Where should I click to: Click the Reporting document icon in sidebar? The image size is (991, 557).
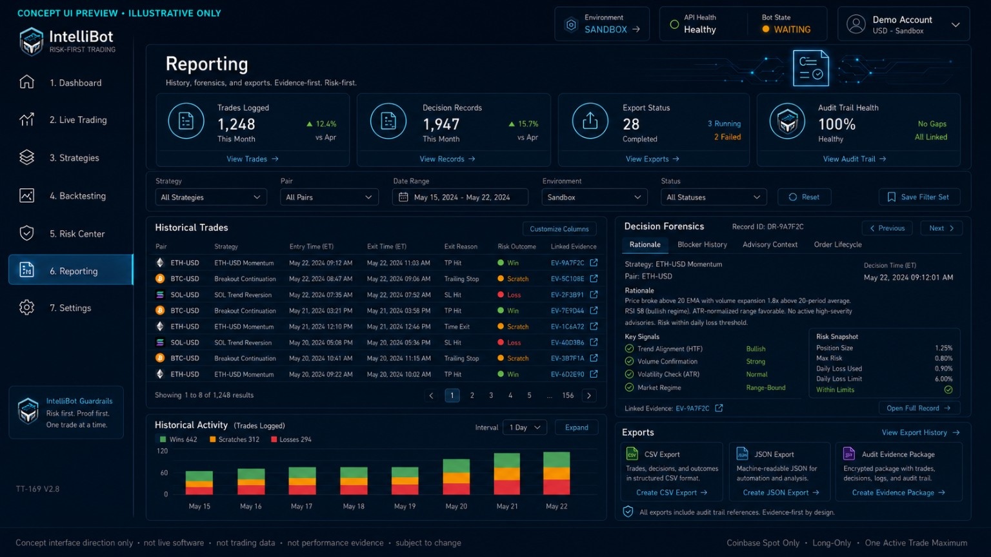pos(26,270)
